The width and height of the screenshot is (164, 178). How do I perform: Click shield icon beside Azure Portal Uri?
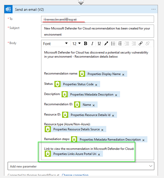click(x=48, y=154)
